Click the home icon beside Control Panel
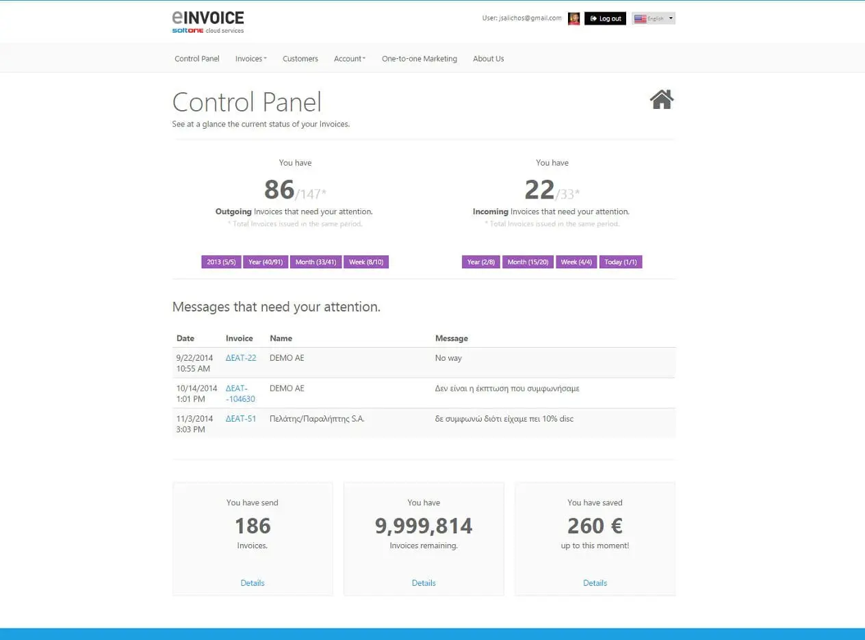Screen dimensions: 865x640 (x=662, y=100)
